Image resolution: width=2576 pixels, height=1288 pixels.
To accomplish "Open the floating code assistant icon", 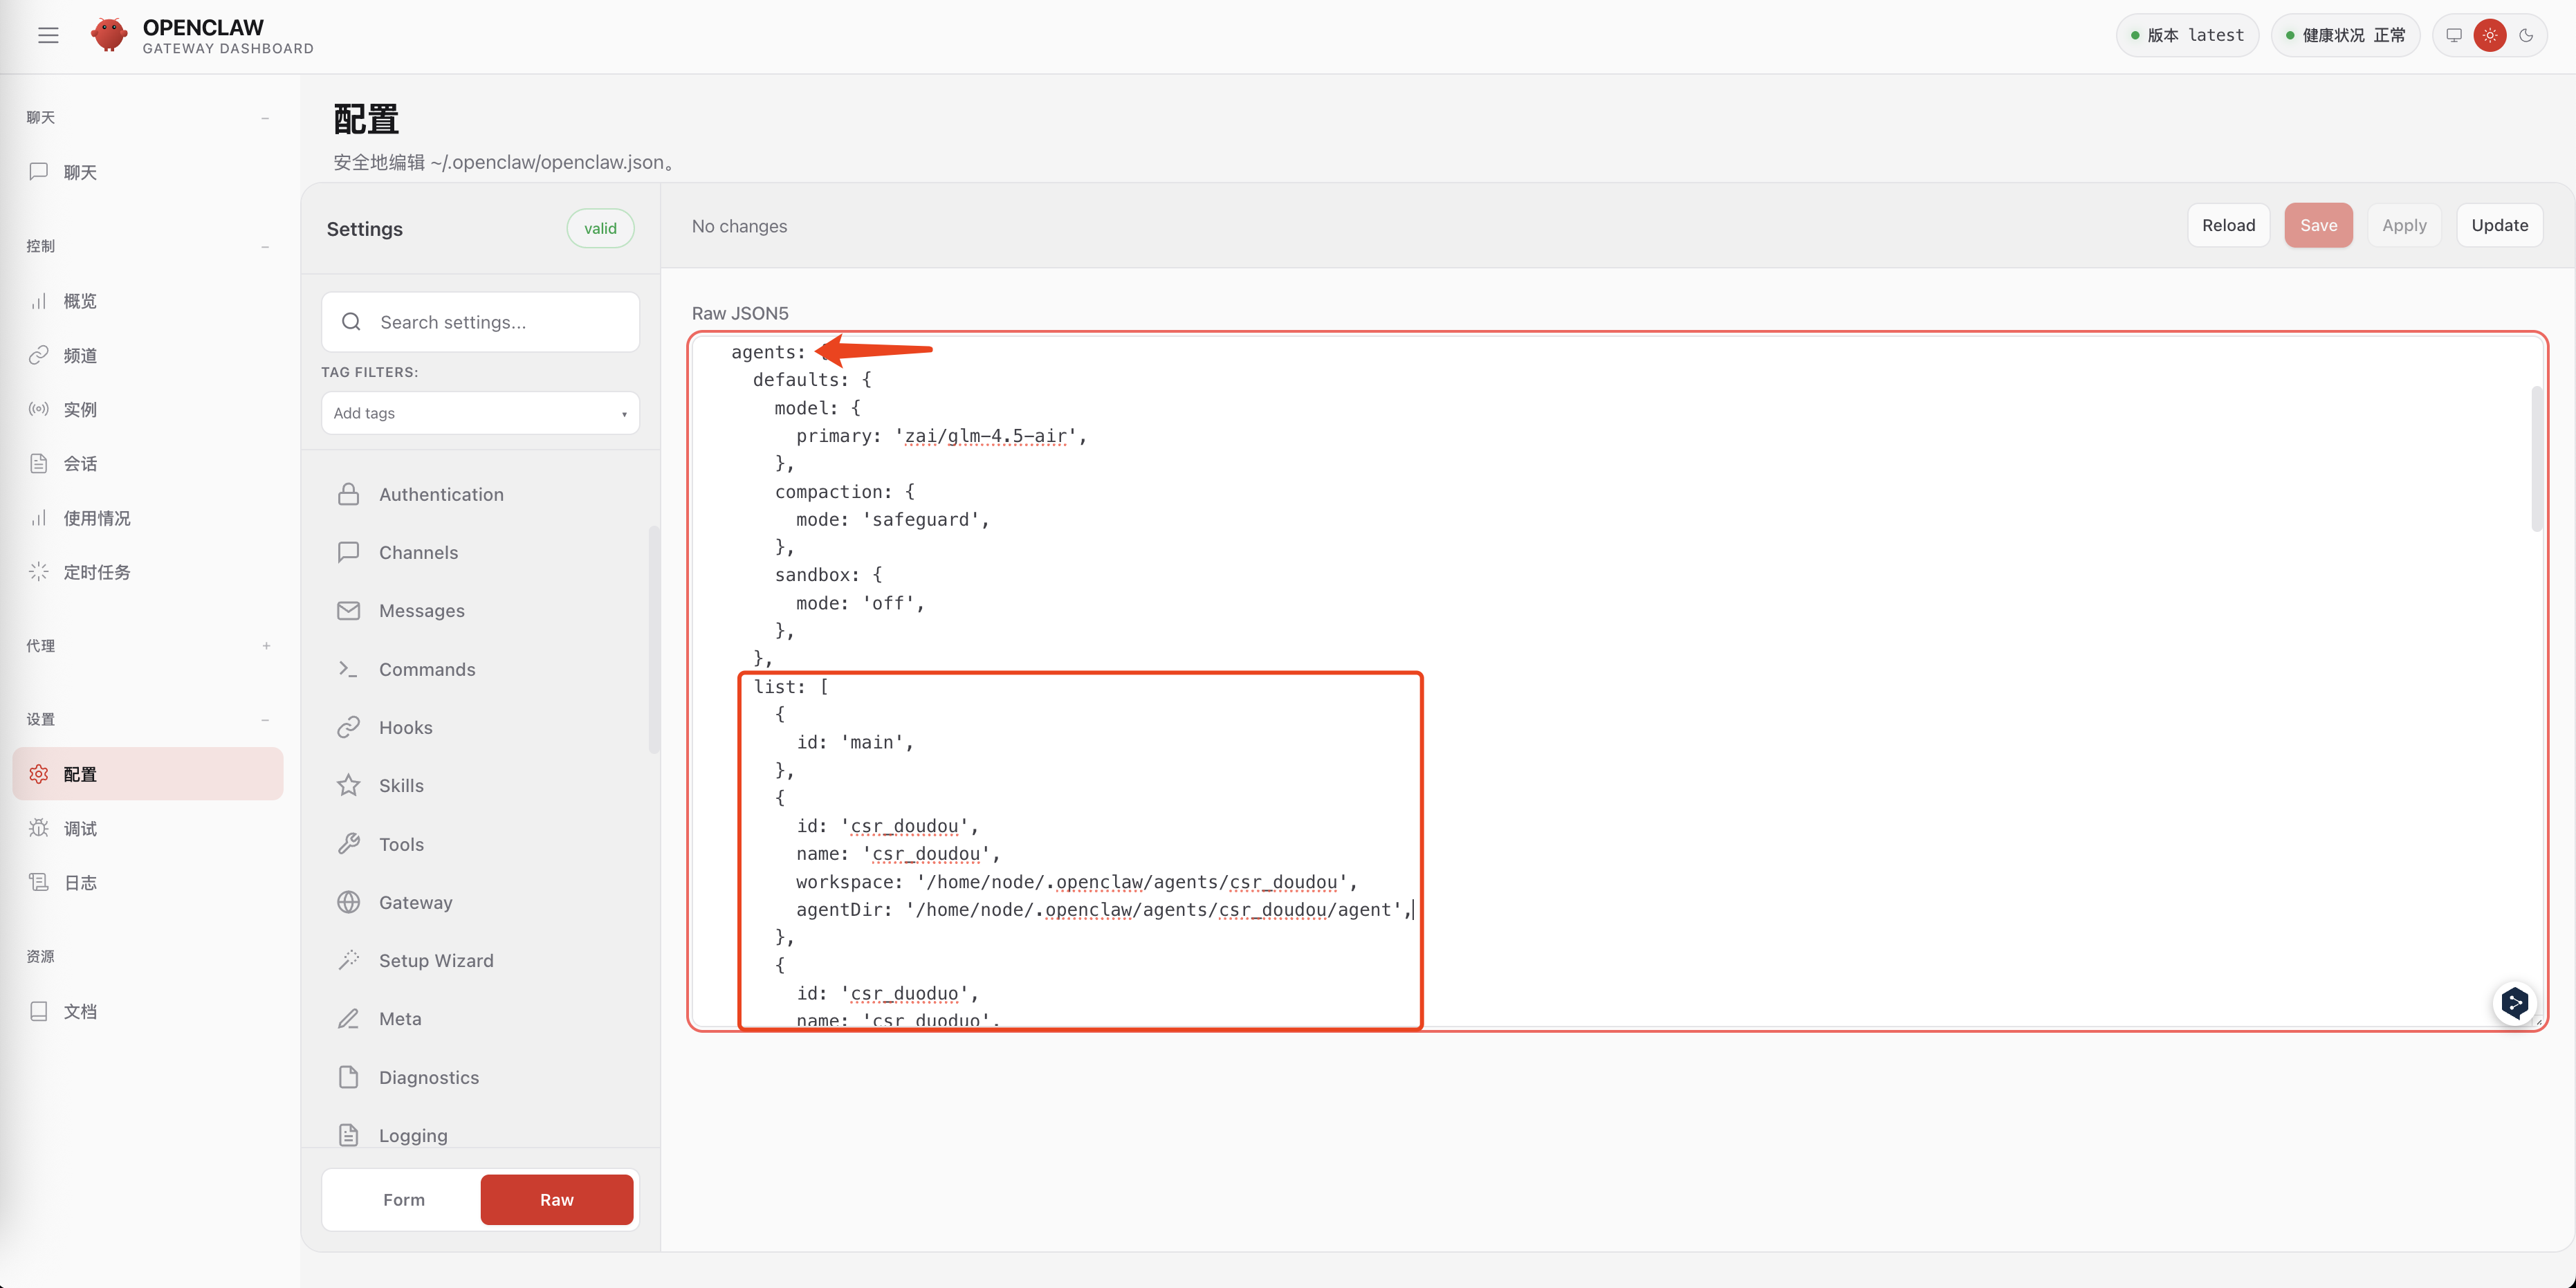I will pyautogui.click(x=2514, y=1002).
